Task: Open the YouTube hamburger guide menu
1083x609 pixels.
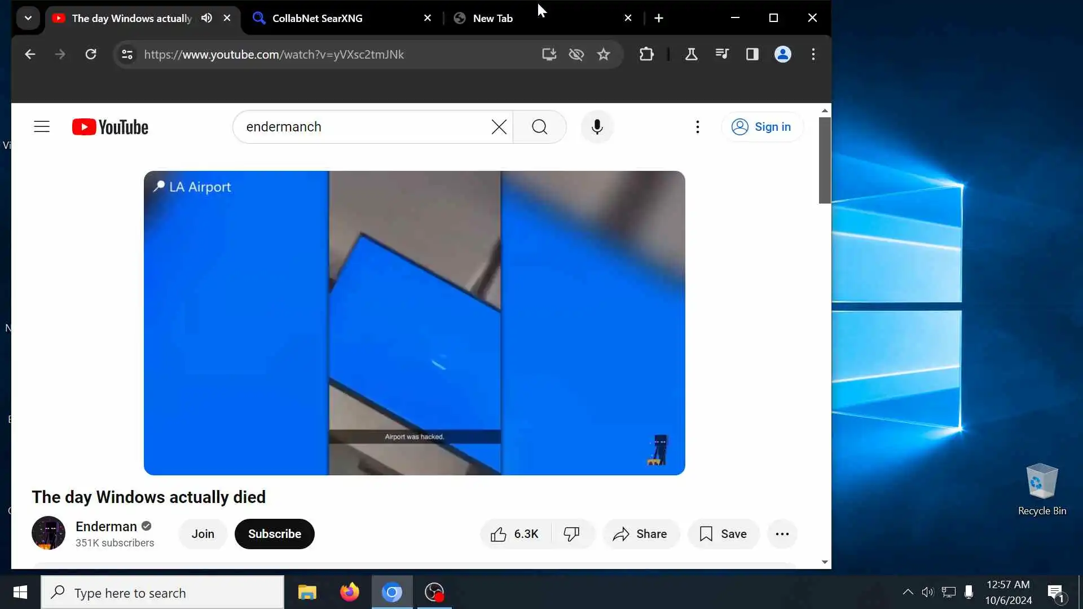Action: 42,127
